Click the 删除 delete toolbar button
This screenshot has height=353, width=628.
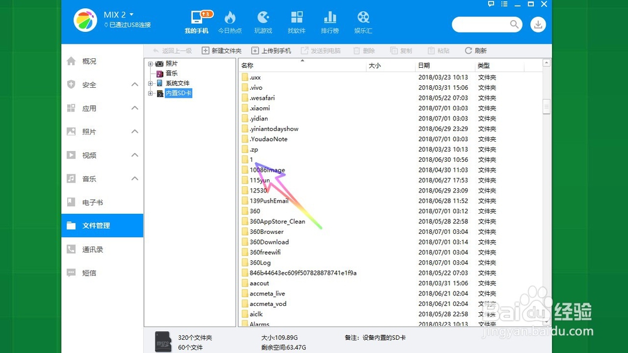tap(364, 51)
